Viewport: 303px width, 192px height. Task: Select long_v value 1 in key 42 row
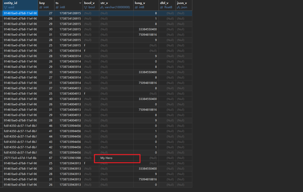(x=146, y=147)
